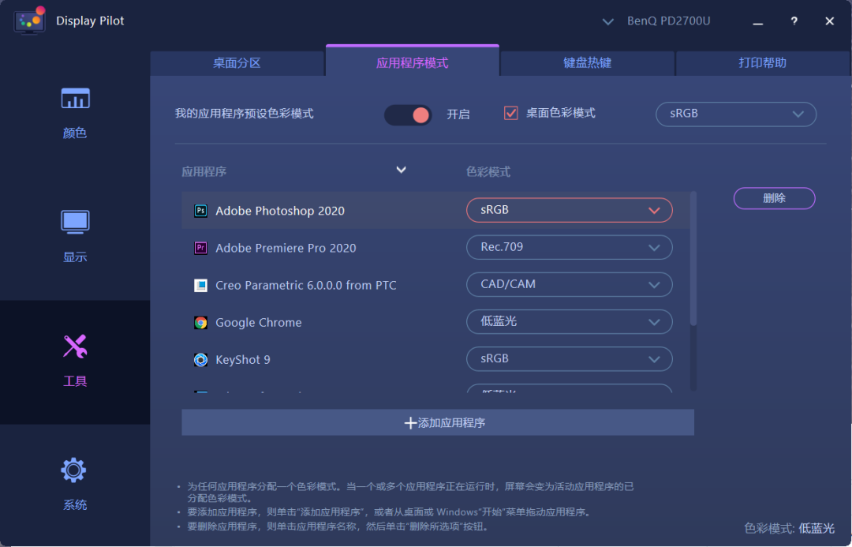Toggle the application preset mode to 关闭

coord(408,114)
